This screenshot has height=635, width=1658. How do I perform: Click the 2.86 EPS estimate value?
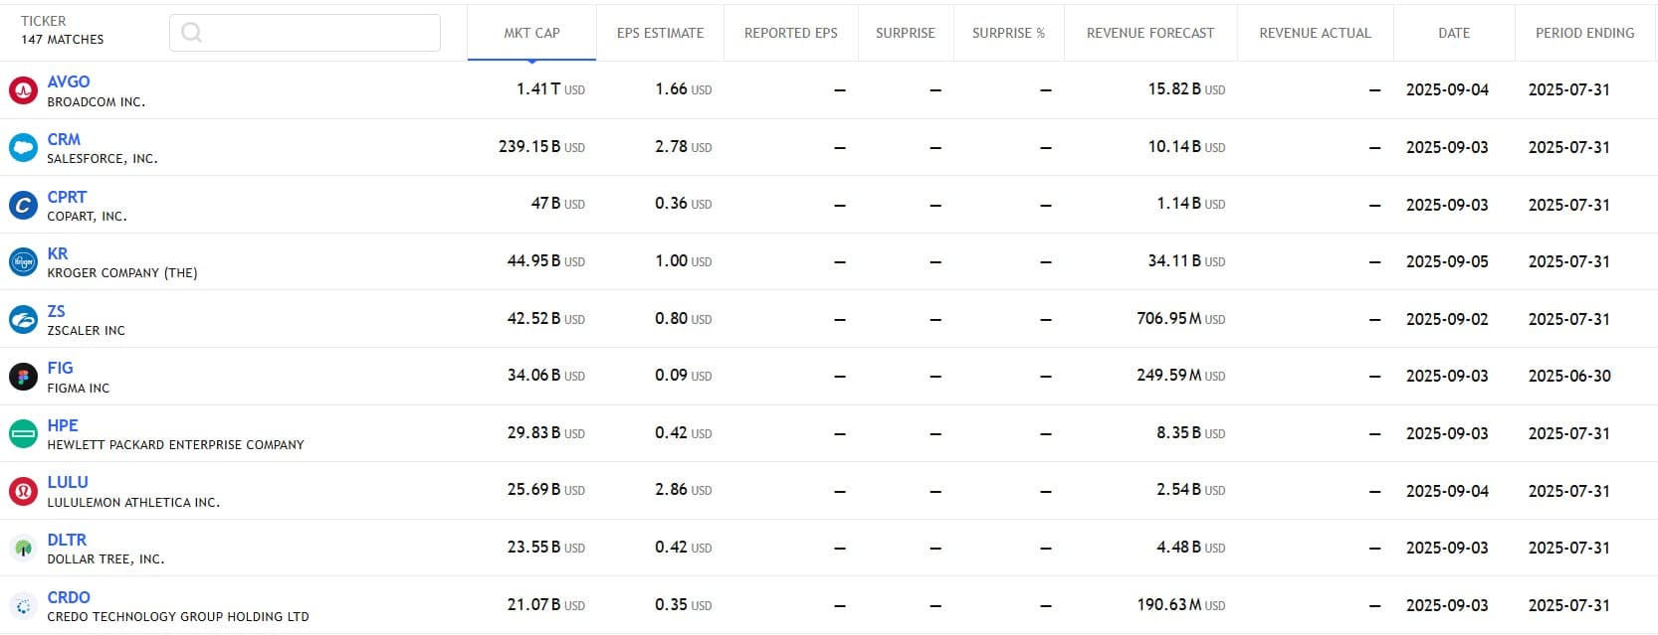click(x=684, y=490)
